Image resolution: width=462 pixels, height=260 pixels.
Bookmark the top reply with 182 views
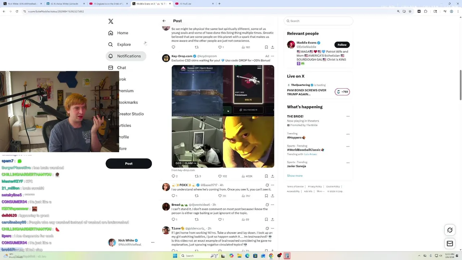coord(266,47)
